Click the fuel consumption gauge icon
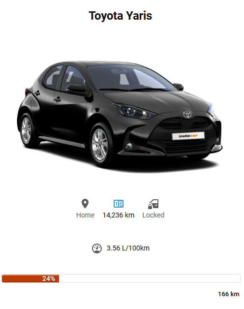This screenshot has width=244, height=309. pyautogui.click(x=97, y=248)
